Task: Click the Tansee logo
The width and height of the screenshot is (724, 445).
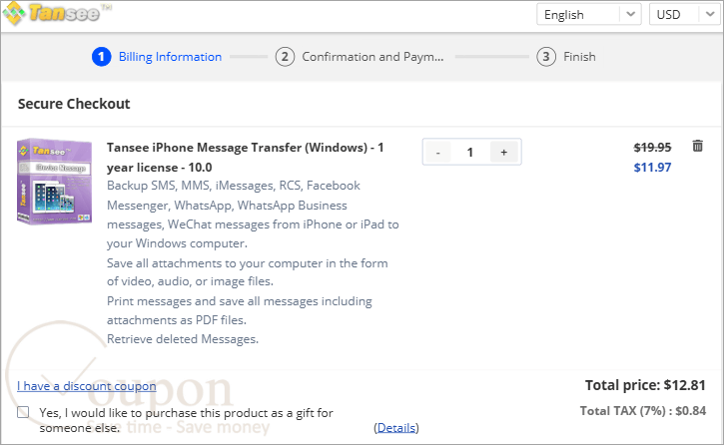Action: coord(56,13)
